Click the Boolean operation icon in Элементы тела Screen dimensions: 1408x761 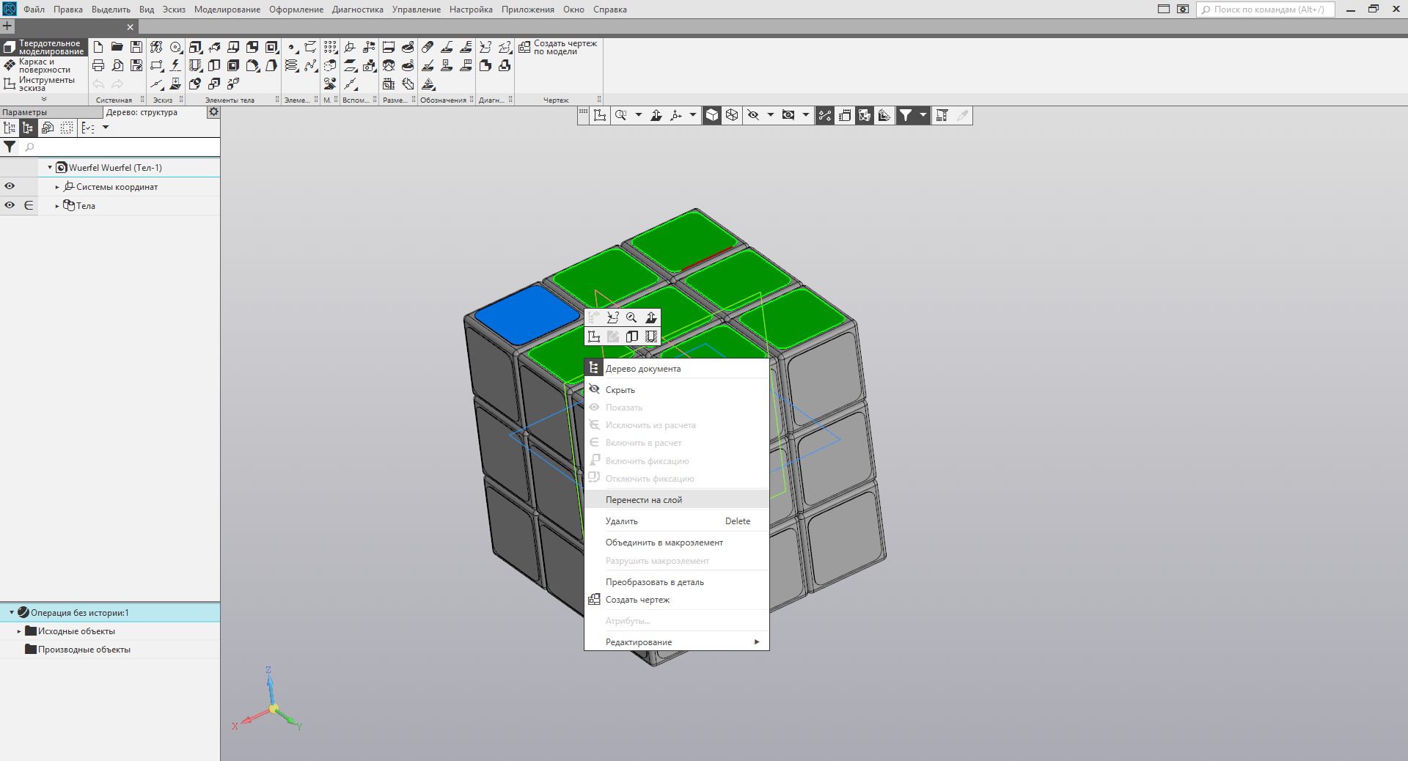click(195, 84)
